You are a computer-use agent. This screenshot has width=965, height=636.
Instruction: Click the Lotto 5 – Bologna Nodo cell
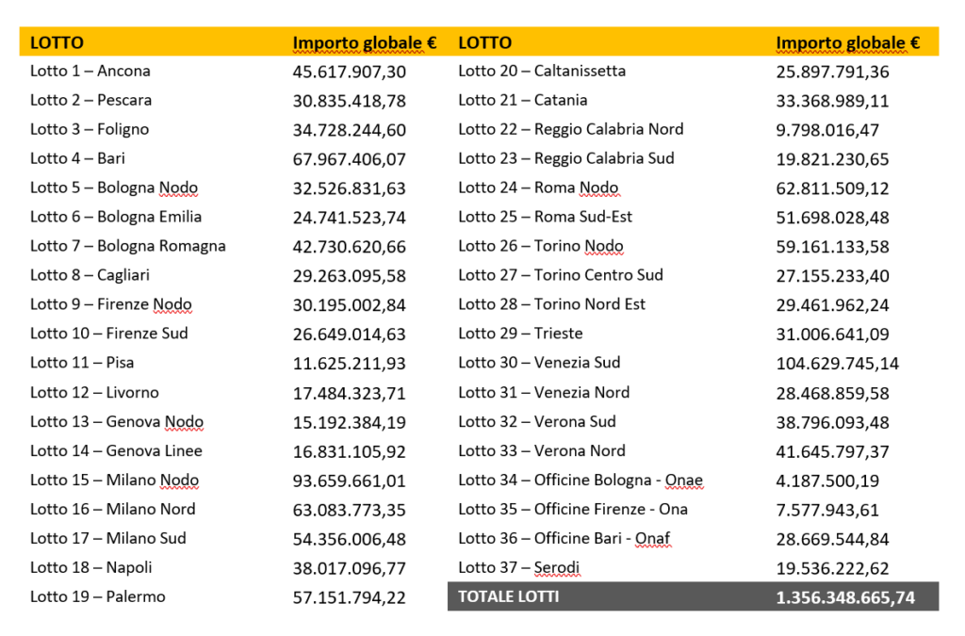114,188
